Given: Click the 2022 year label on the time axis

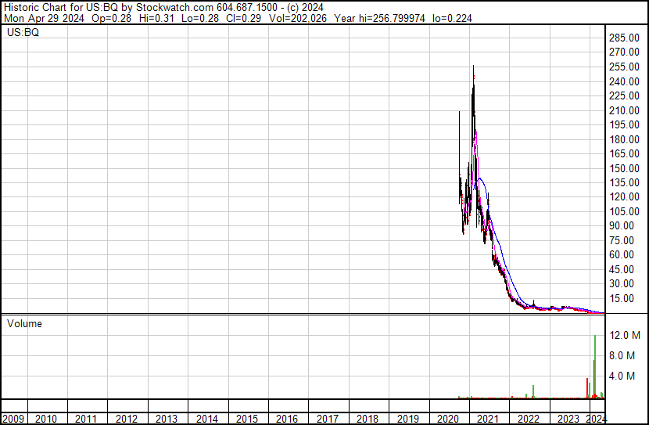Looking at the screenshot, I should pos(529,419).
